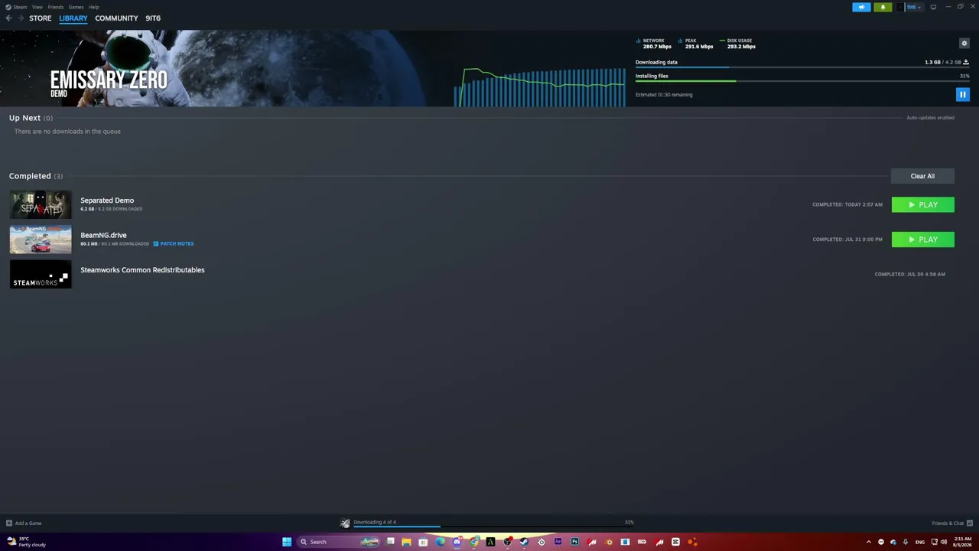Open Friends & Chat
The image size is (979, 551).
tap(951, 523)
